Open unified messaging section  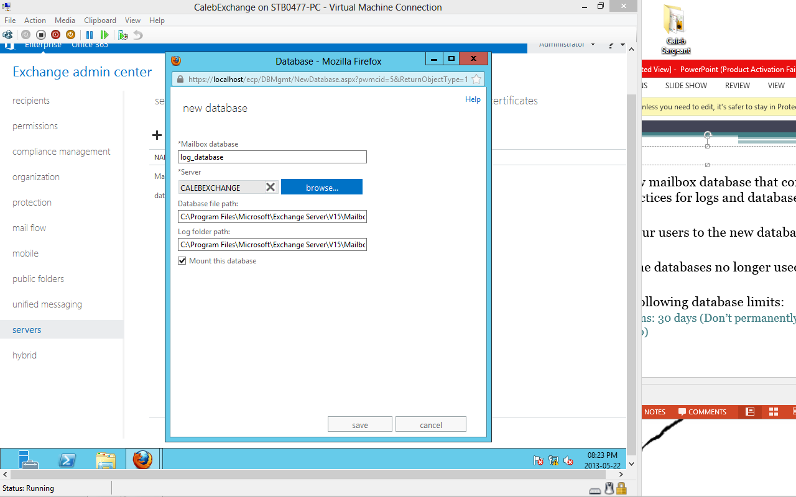tap(47, 304)
